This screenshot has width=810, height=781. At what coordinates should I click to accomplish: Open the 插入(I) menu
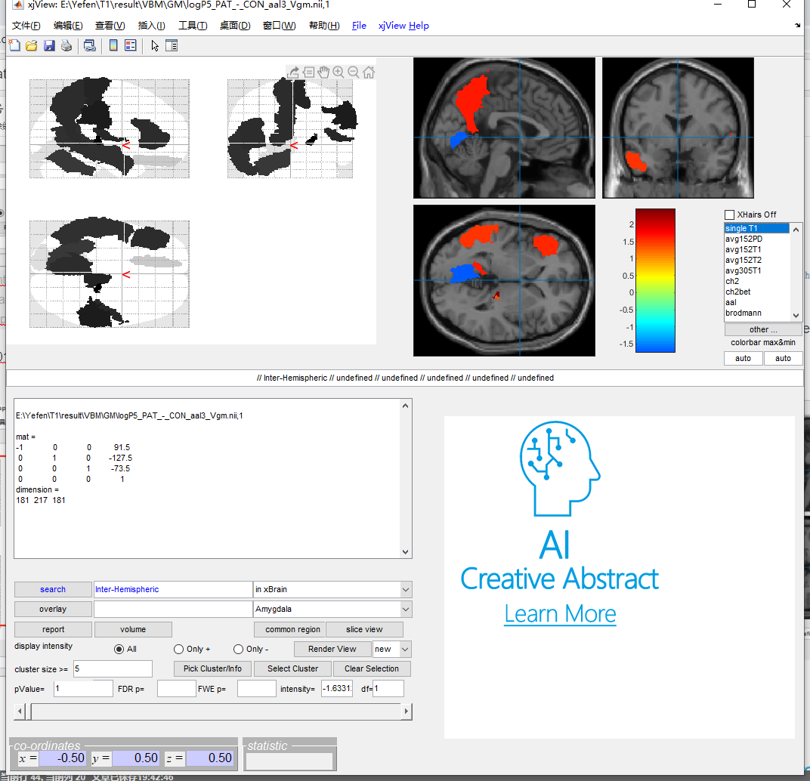[x=151, y=26]
